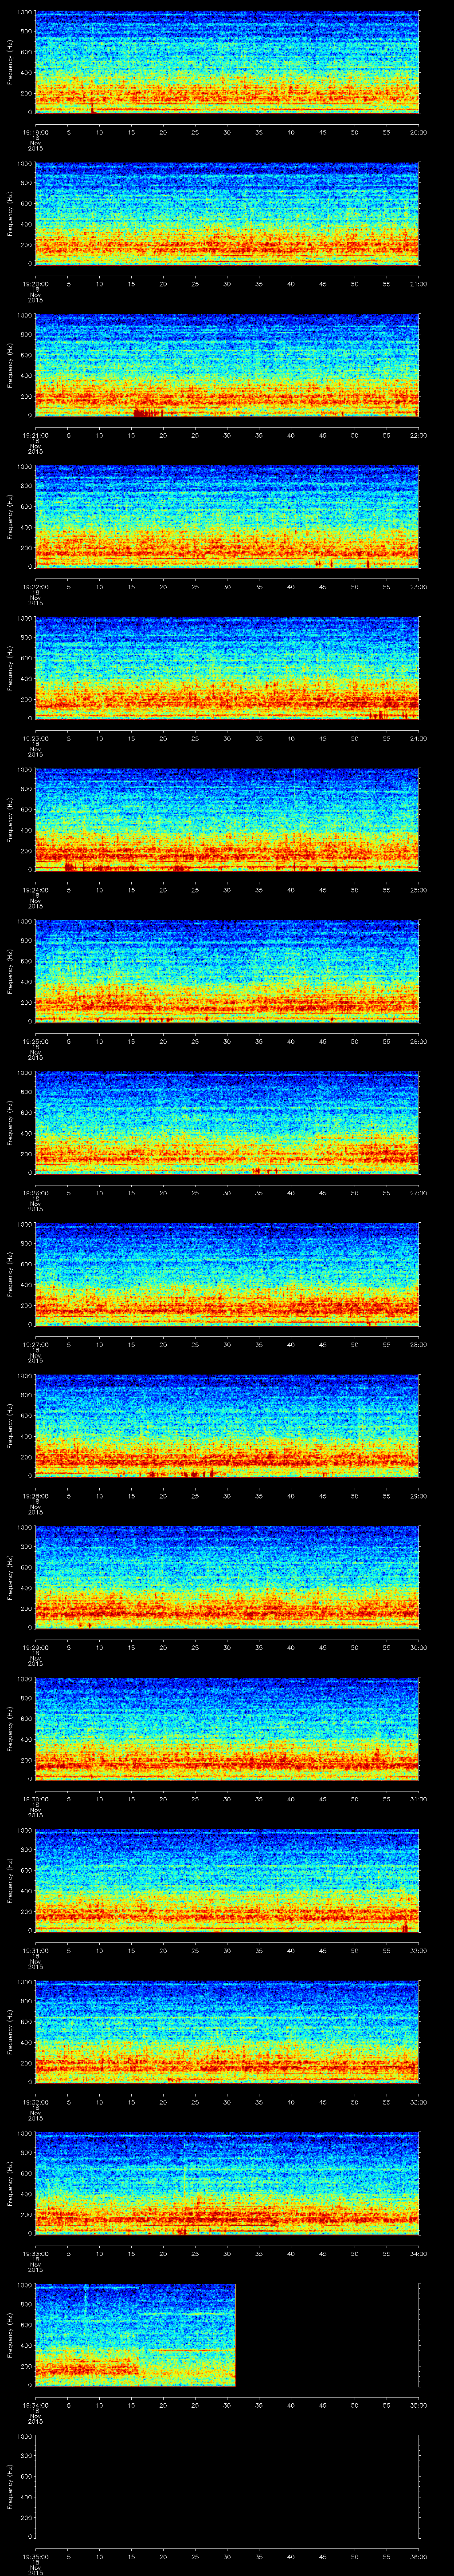Click the 19:27:00 time axis label
Image resolution: width=454 pixels, height=2576 pixels.
pyautogui.click(x=35, y=1344)
